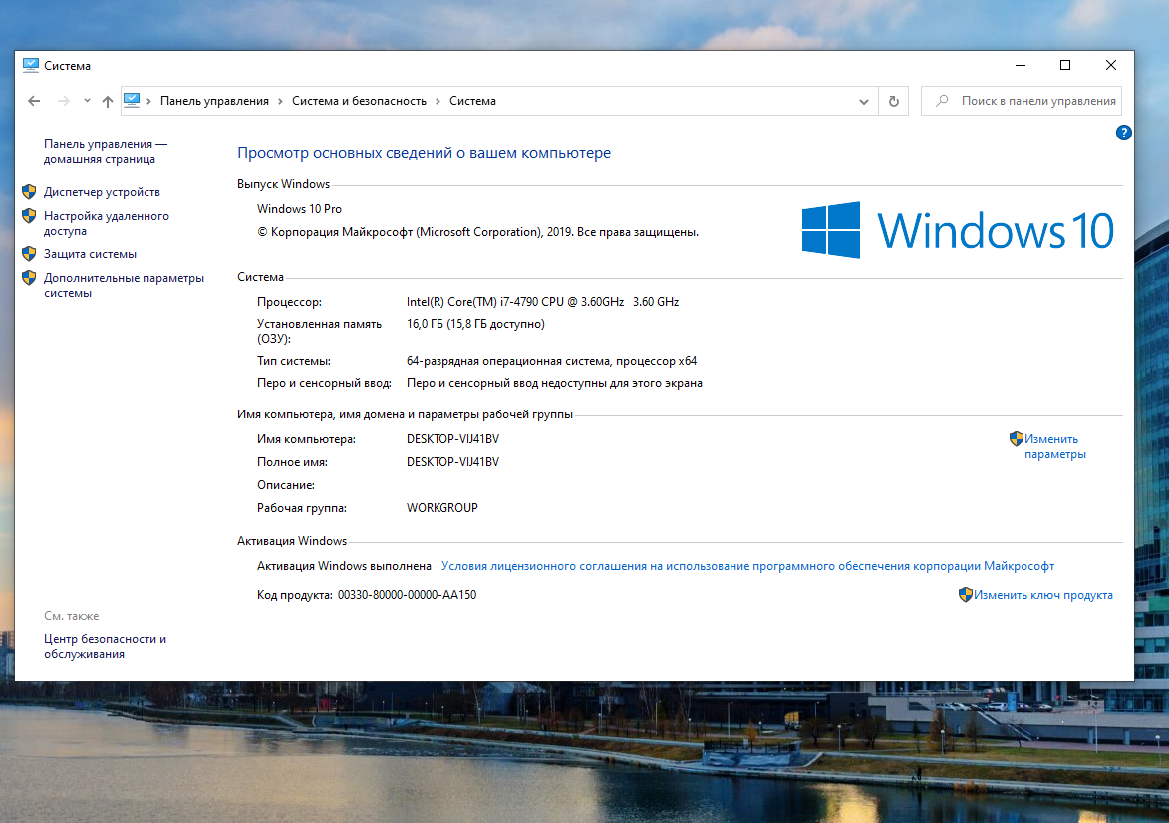The width and height of the screenshot is (1169, 823).
Task: Expand chevron after Панель управления breadcrumb
Action: pos(280,102)
